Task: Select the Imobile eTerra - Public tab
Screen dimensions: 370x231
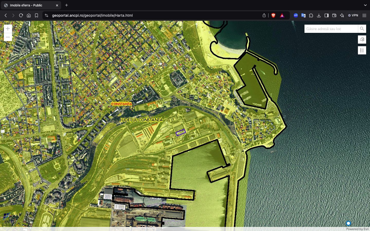Action: pyautogui.click(x=28, y=5)
